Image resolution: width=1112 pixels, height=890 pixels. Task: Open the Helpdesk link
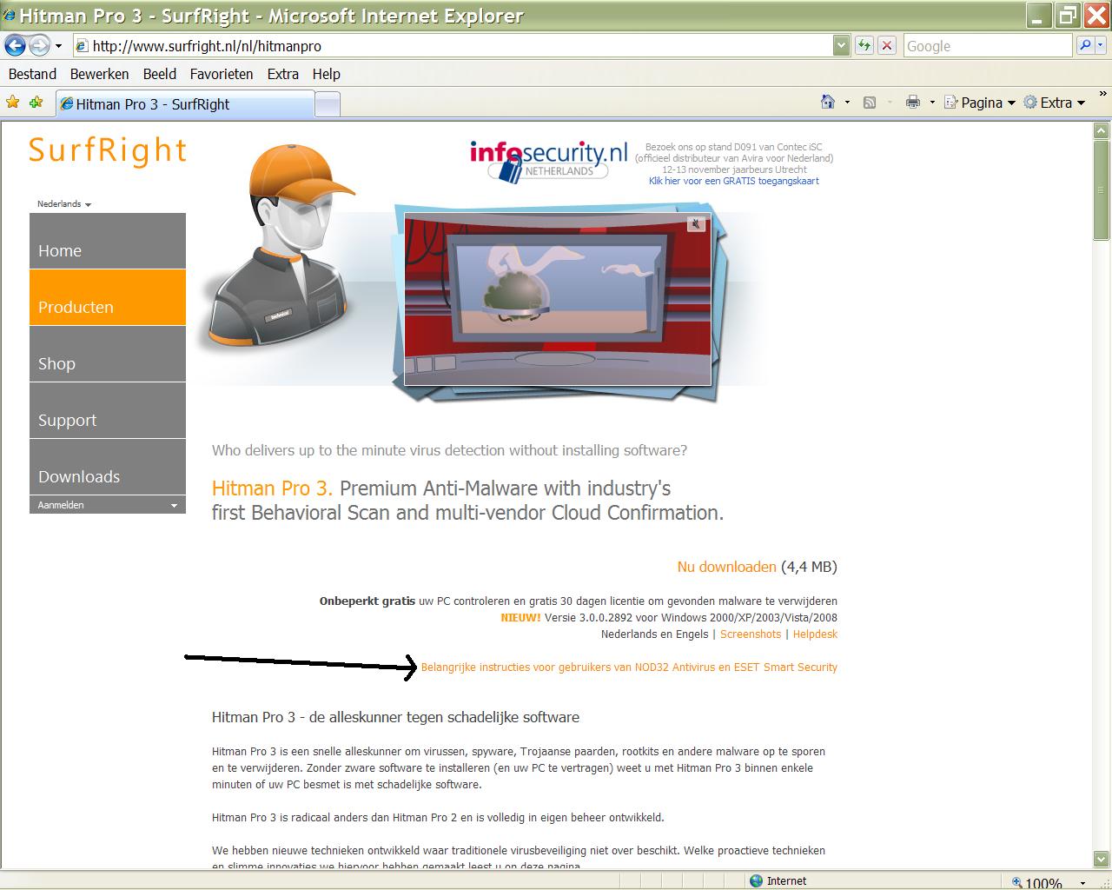coord(815,634)
